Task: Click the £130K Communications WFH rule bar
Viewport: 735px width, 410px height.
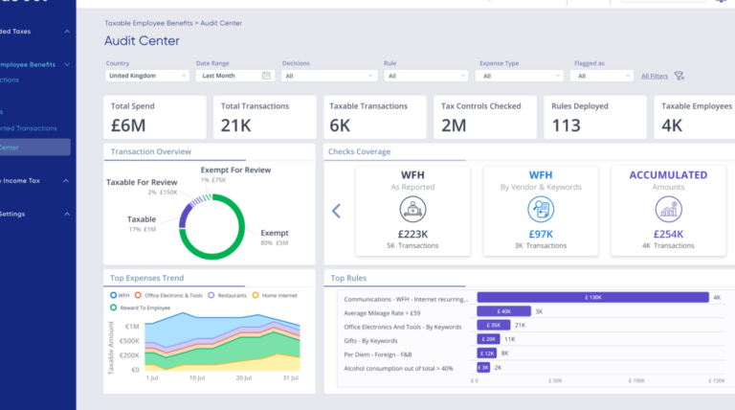Action: pyautogui.click(x=593, y=297)
